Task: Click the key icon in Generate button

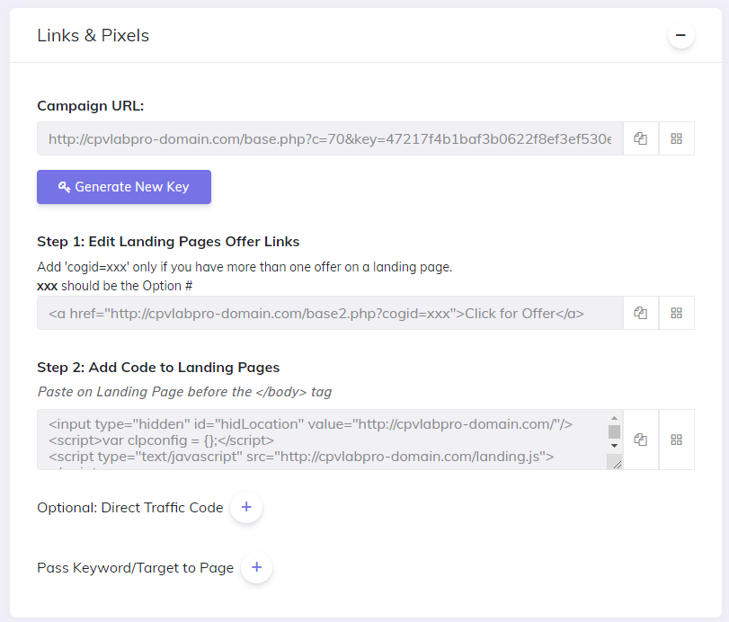Action: pos(64,187)
